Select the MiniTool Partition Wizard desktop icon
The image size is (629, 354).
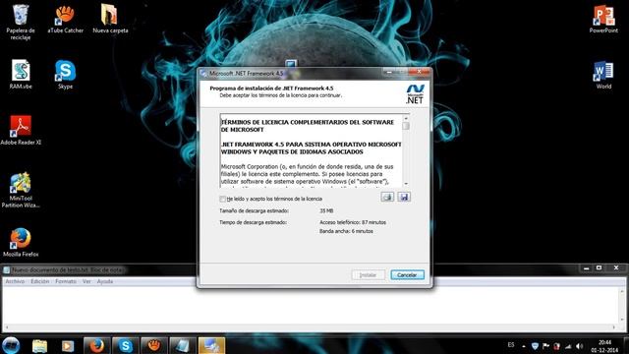click(21, 190)
